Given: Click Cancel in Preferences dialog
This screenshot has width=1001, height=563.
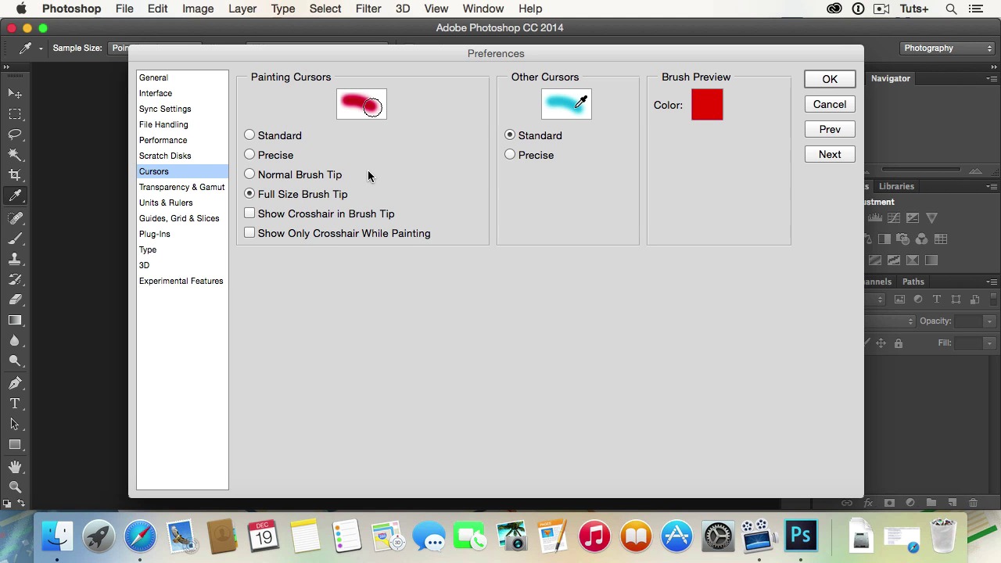Looking at the screenshot, I should (x=830, y=104).
